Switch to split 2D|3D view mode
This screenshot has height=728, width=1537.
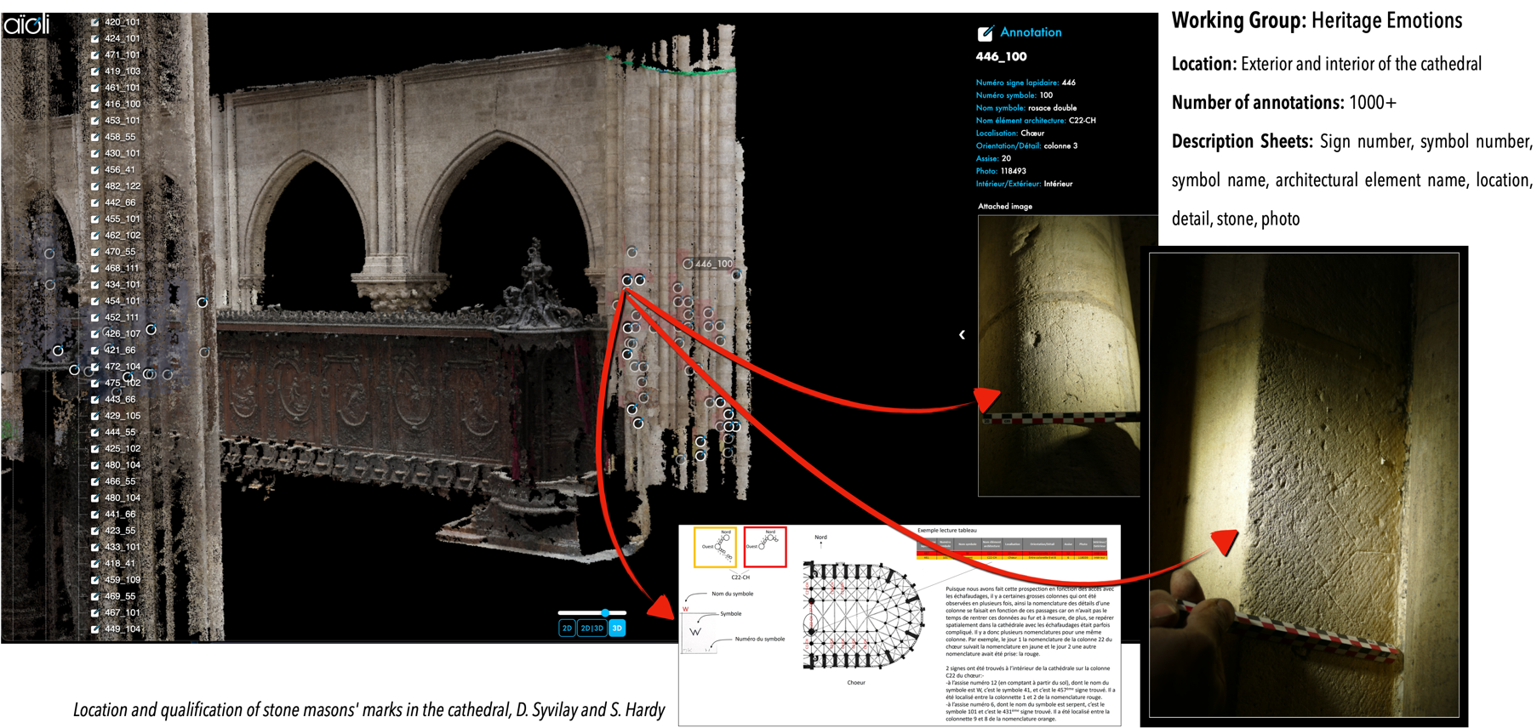click(x=592, y=628)
